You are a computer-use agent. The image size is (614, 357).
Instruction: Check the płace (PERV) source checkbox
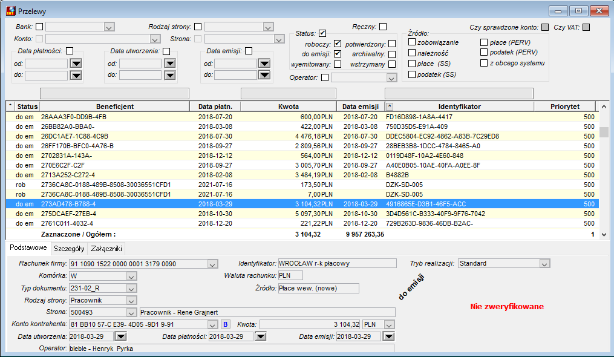point(484,42)
